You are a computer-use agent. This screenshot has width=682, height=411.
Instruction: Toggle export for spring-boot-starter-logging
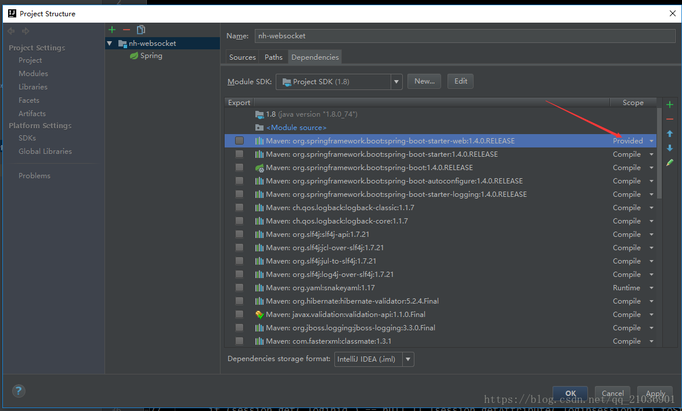pyautogui.click(x=239, y=194)
